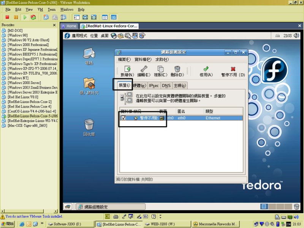Select [Red Hat Linux V8.0] favorite

click(x=23, y=97)
